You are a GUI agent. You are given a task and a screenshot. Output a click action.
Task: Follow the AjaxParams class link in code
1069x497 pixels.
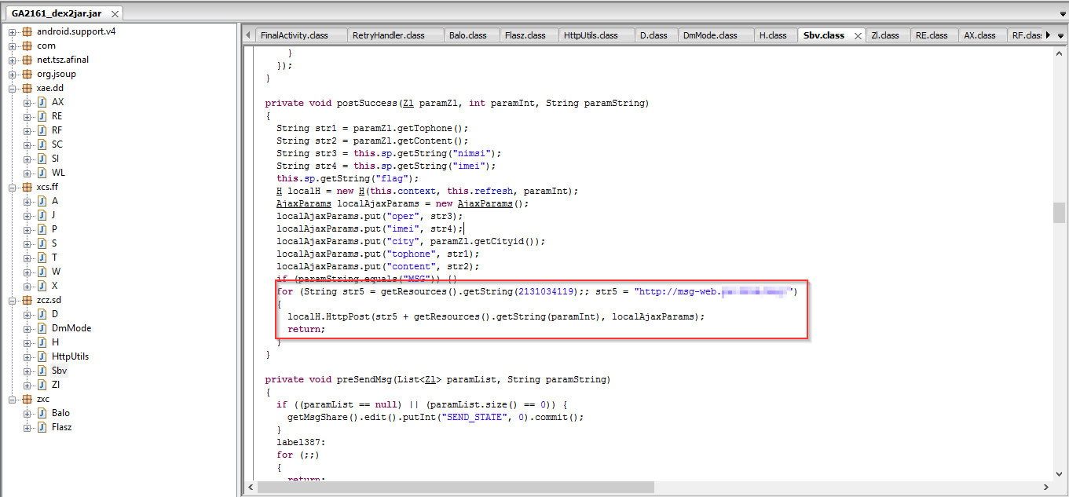[295, 203]
